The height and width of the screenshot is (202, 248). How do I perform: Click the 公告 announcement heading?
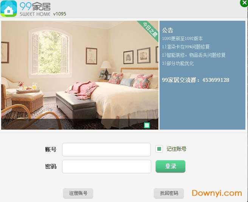point(167,30)
